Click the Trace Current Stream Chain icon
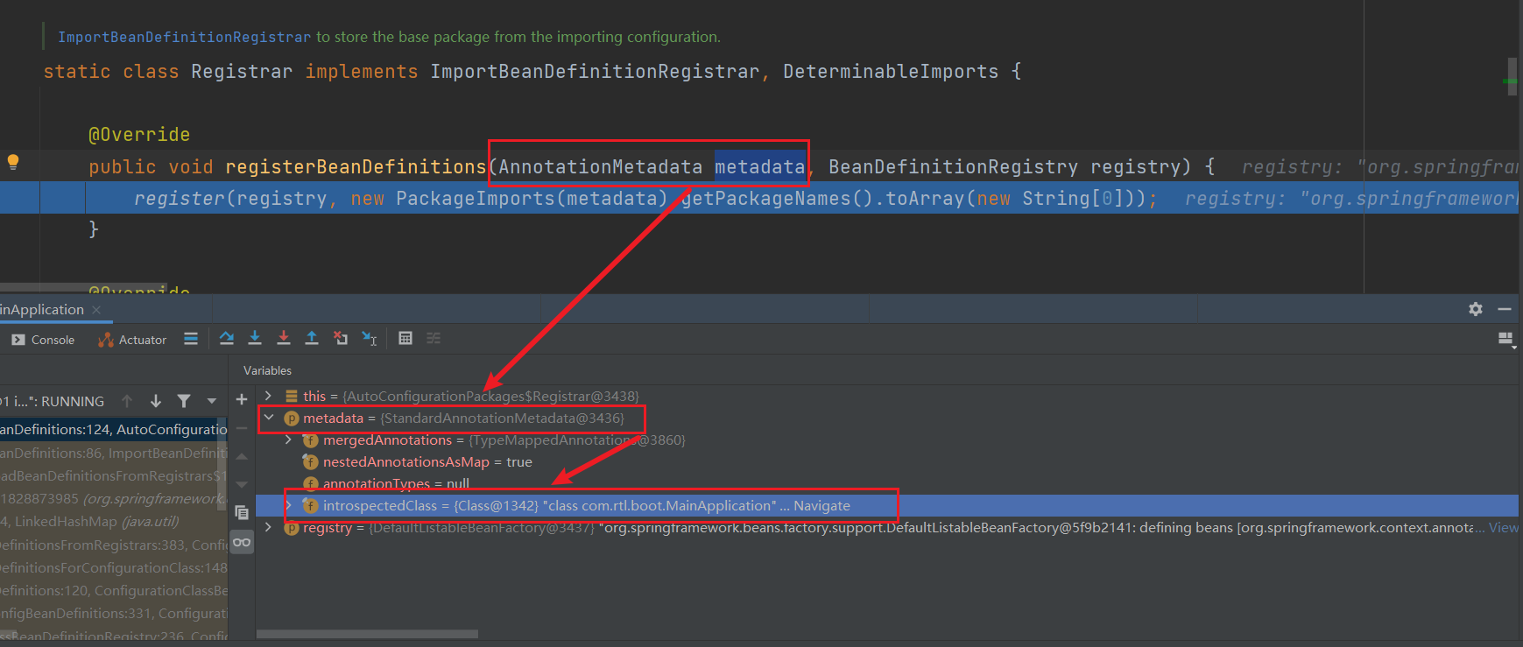 pos(434,338)
